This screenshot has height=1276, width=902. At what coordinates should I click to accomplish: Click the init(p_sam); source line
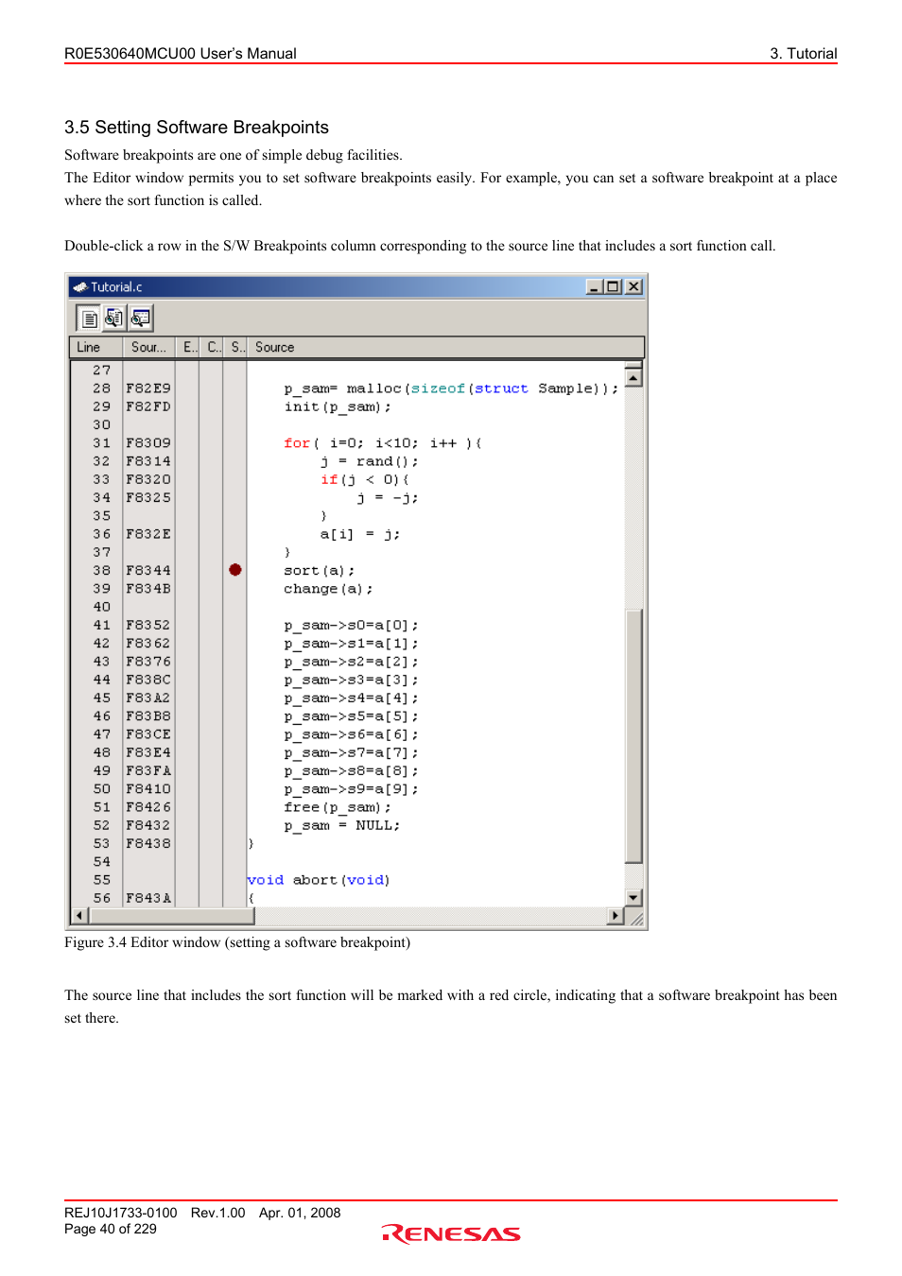click(338, 406)
